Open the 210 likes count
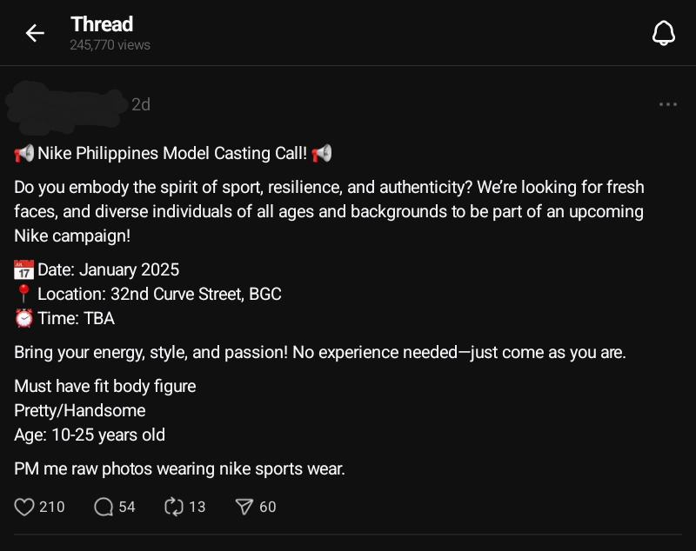The height and width of the screenshot is (551, 696). pos(52,506)
